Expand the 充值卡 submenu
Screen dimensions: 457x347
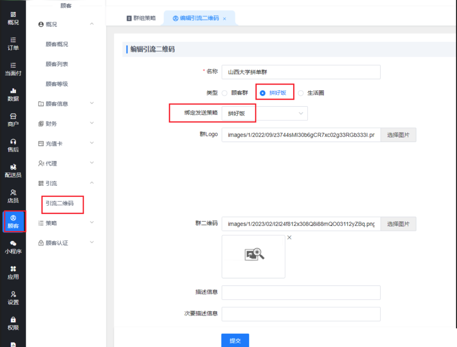click(65, 143)
